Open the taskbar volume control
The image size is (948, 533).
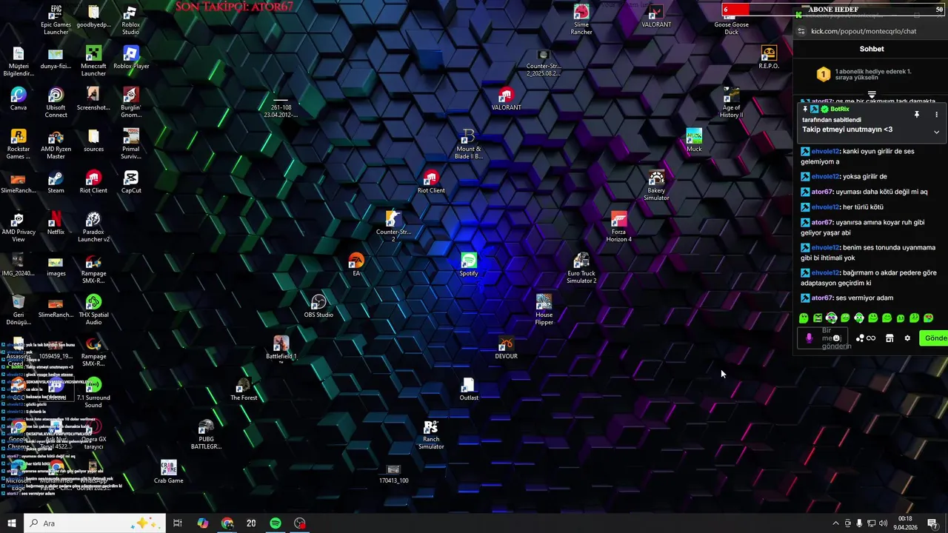pos(883,523)
